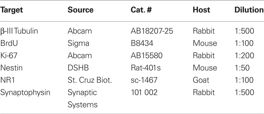Select the Synaptophysin target cell
This screenshot has height=114, width=264.
click(x=25, y=93)
